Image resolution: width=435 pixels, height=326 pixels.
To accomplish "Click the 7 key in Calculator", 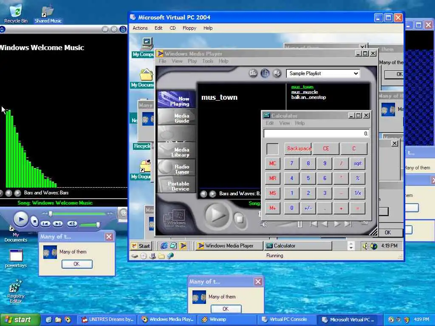I will 291,163.
